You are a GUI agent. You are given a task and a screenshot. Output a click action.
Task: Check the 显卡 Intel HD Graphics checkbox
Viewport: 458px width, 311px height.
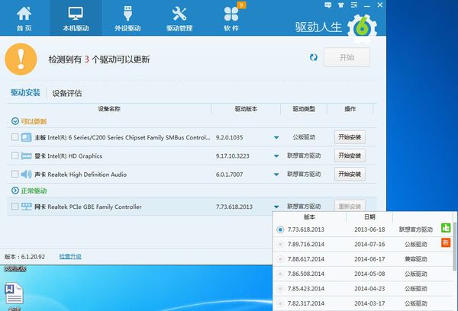click(15, 155)
